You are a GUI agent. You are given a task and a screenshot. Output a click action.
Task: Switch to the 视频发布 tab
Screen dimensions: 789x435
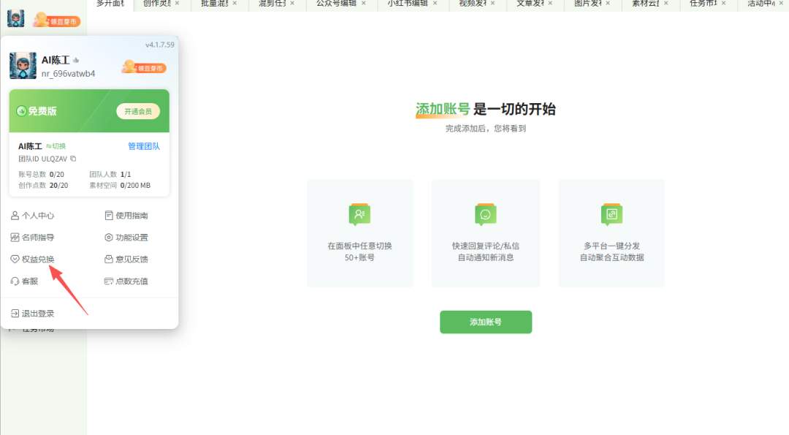click(473, 4)
